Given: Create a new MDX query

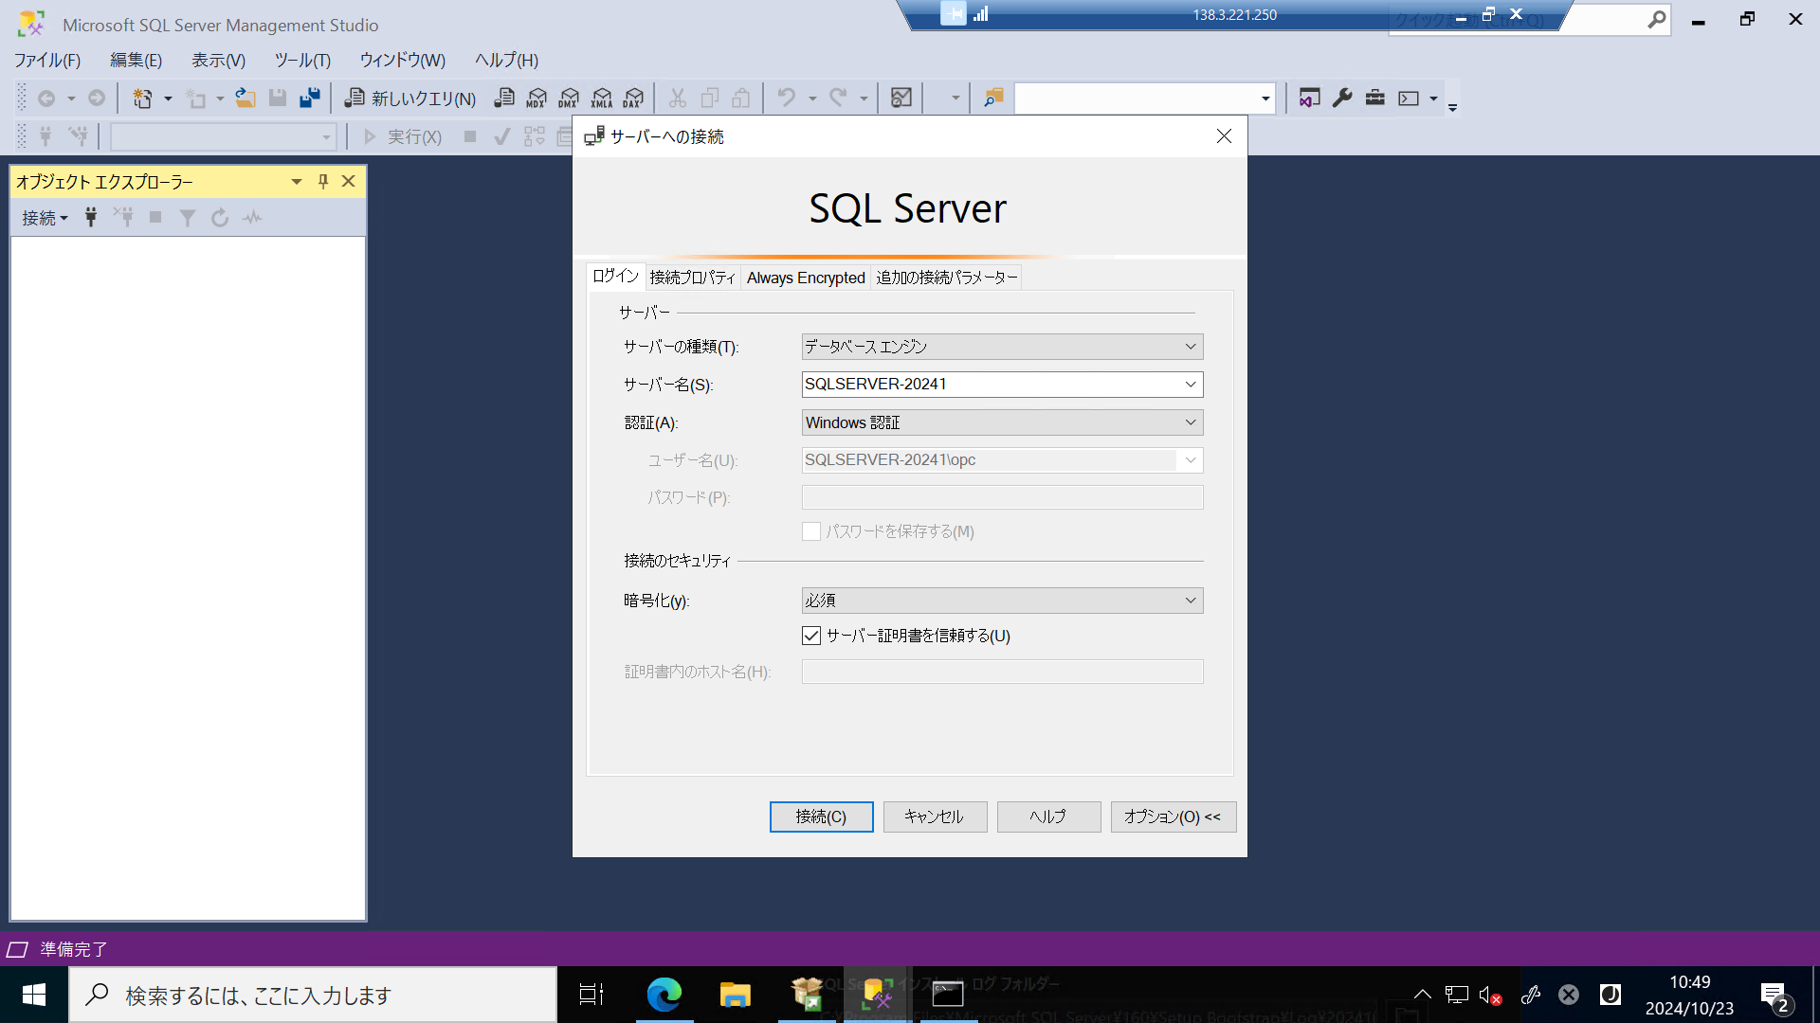Looking at the screenshot, I should [x=537, y=98].
